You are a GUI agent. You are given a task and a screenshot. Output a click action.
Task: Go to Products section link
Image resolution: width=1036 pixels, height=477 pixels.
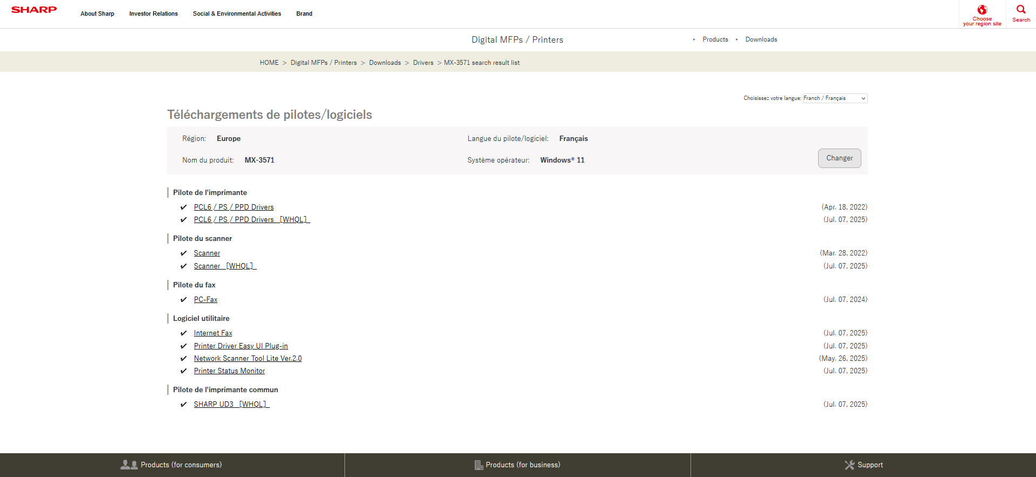(715, 39)
